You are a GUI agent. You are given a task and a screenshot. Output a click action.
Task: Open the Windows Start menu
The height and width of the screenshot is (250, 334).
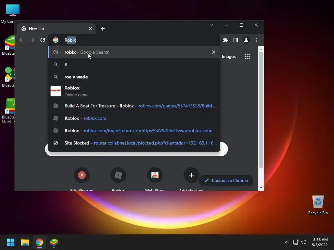[10, 242]
